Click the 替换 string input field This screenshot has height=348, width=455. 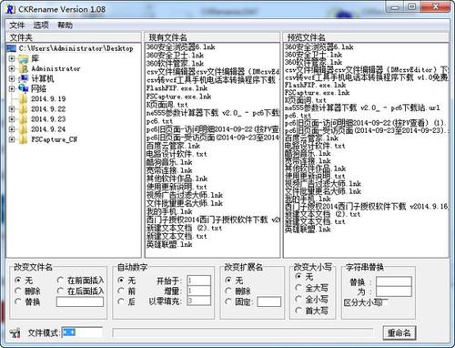click(394, 281)
